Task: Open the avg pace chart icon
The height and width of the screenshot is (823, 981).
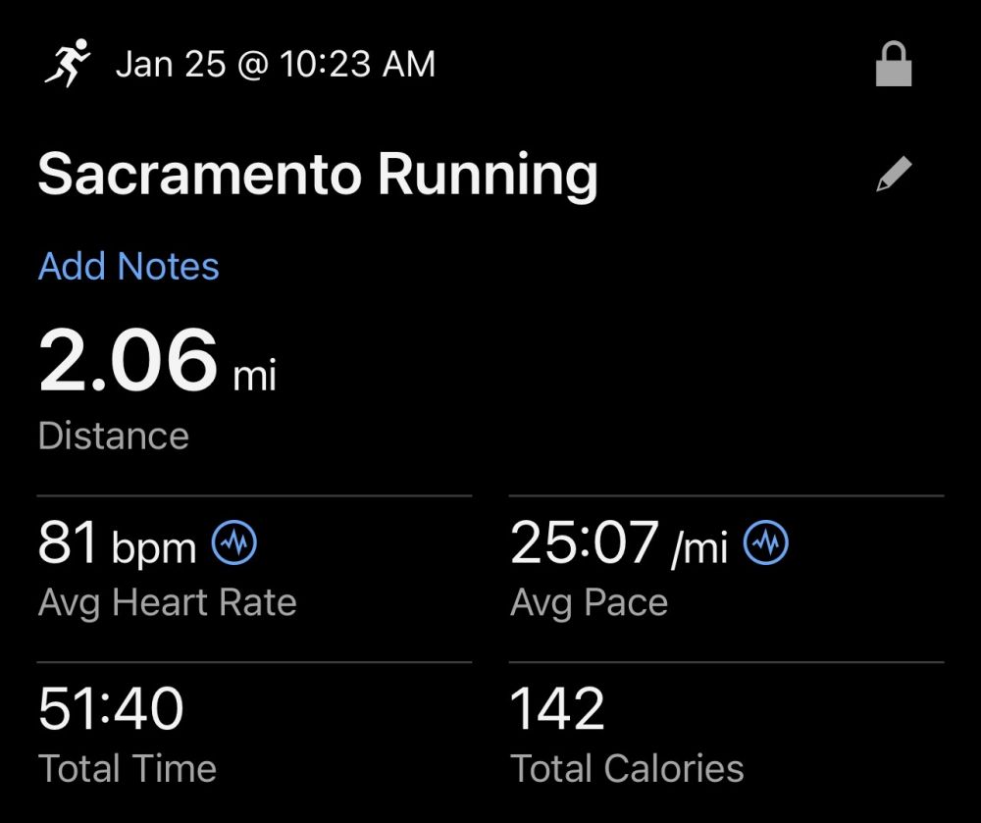Action: point(767,542)
